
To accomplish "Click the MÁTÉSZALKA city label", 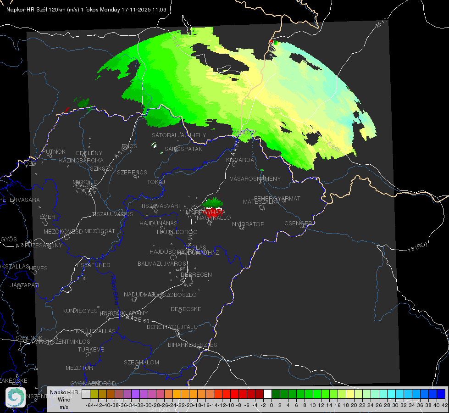I will pos(261,202).
